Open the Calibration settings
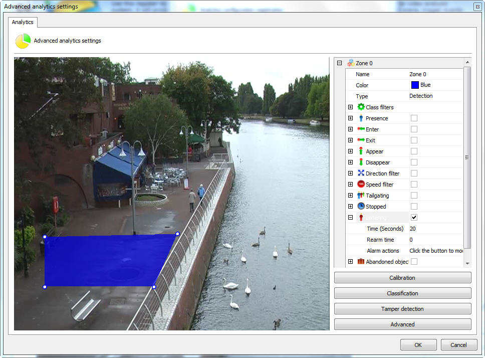The height and width of the screenshot is (358, 485). 402,278
